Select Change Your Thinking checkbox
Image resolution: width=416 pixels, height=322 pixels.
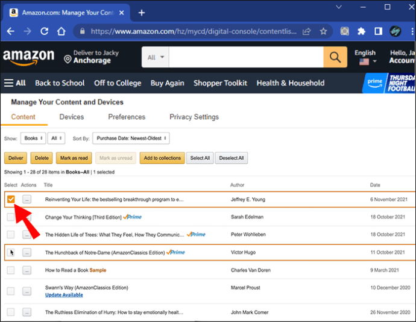[x=11, y=217]
